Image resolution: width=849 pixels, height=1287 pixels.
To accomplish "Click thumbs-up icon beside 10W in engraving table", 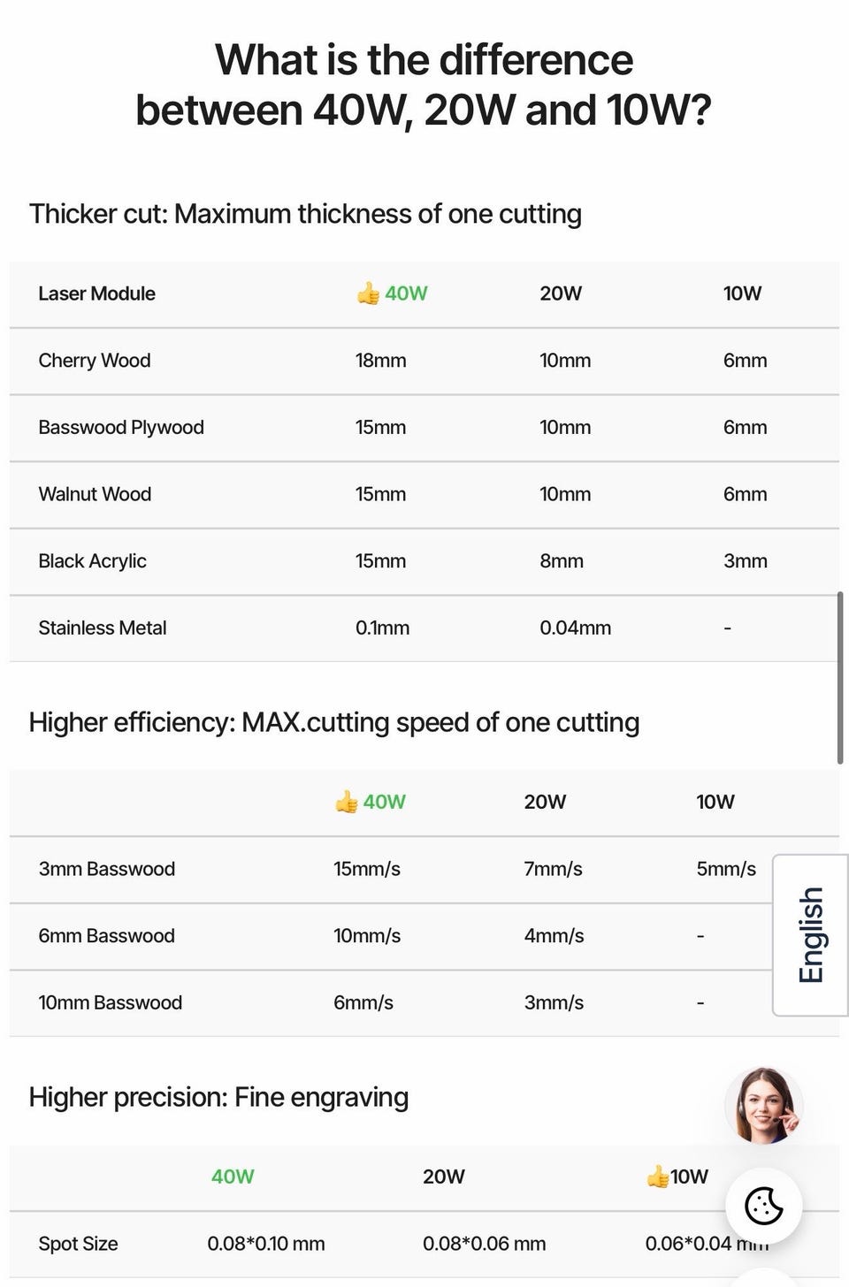I will click(x=657, y=1177).
